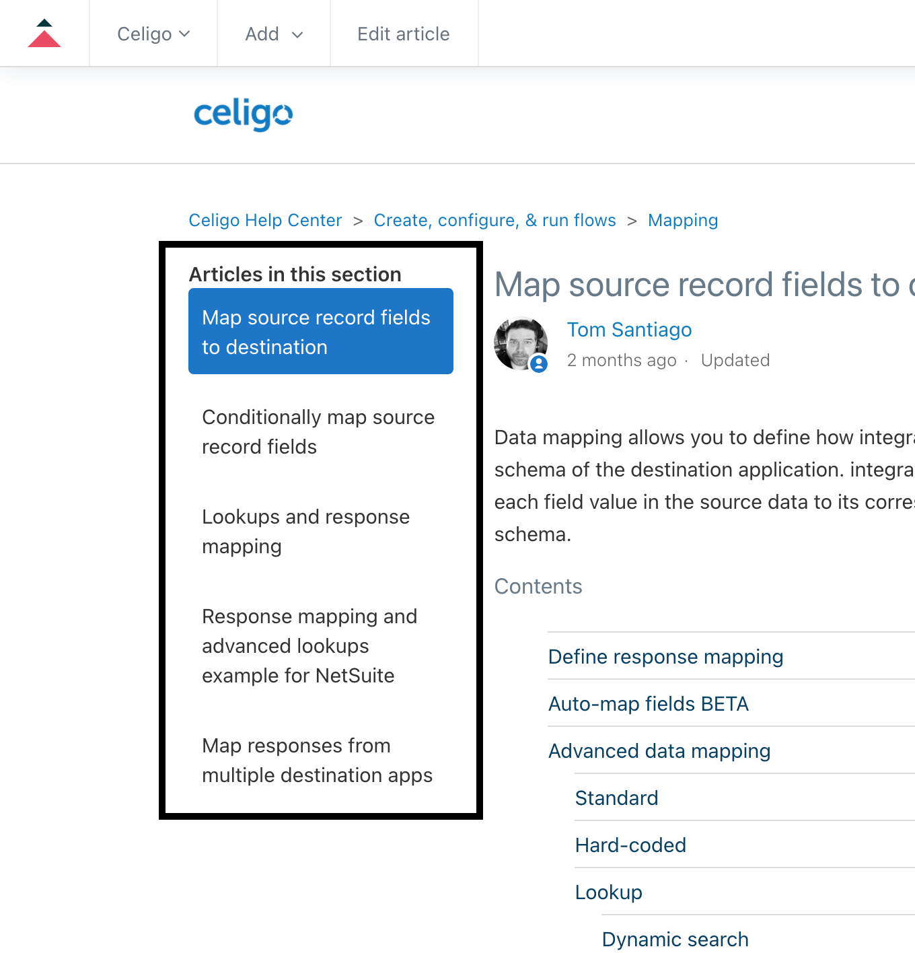Expand the Celigo dropdown menu
The width and height of the screenshot is (915, 953).
click(x=153, y=34)
